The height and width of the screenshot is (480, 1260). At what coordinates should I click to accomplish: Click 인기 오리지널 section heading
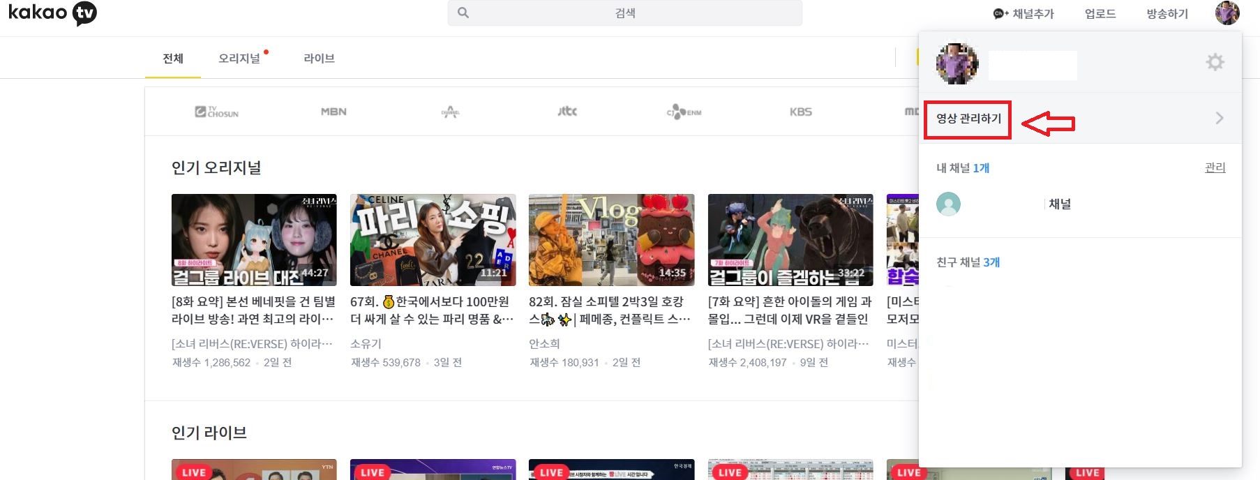pyautogui.click(x=216, y=167)
